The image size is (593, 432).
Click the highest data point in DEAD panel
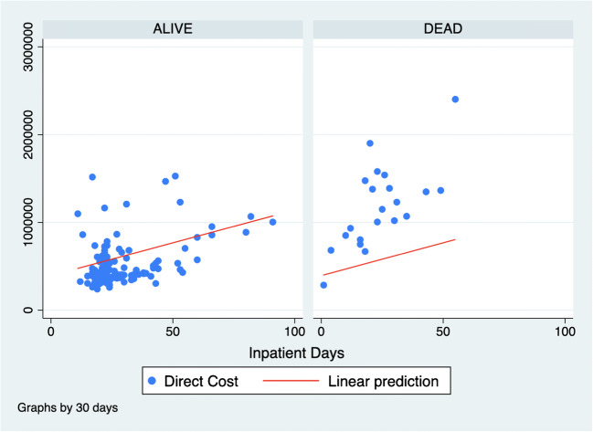click(455, 99)
